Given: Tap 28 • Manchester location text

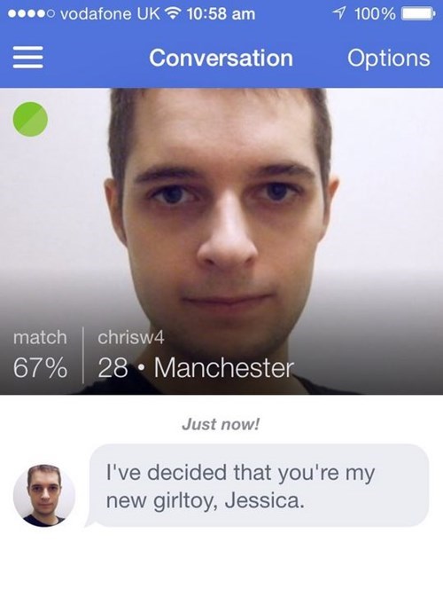Looking at the screenshot, I should (196, 368).
